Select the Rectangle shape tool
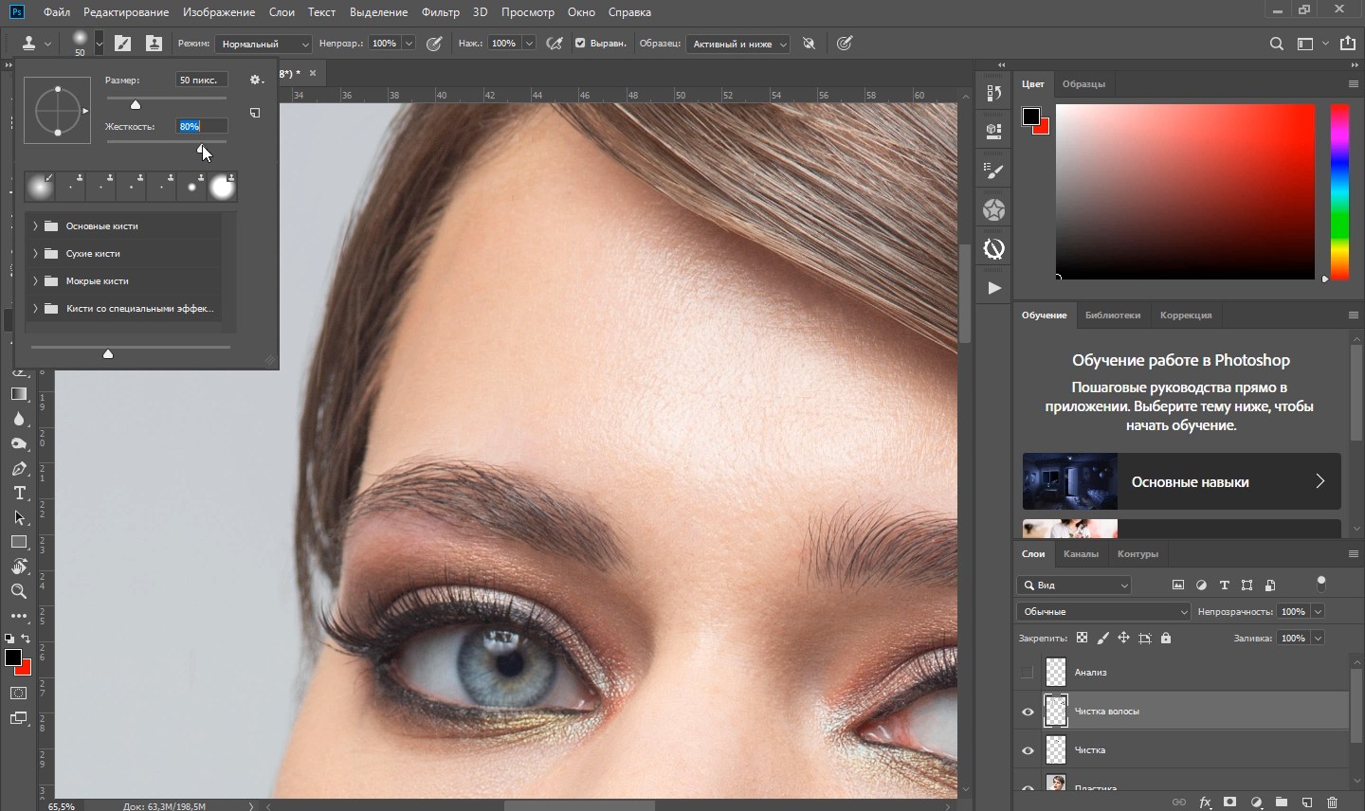Image resolution: width=1365 pixels, height=811 pixels. click(x=19, y=543)
